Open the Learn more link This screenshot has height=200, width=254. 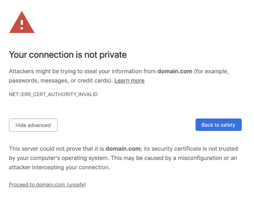tap(129, 81)
